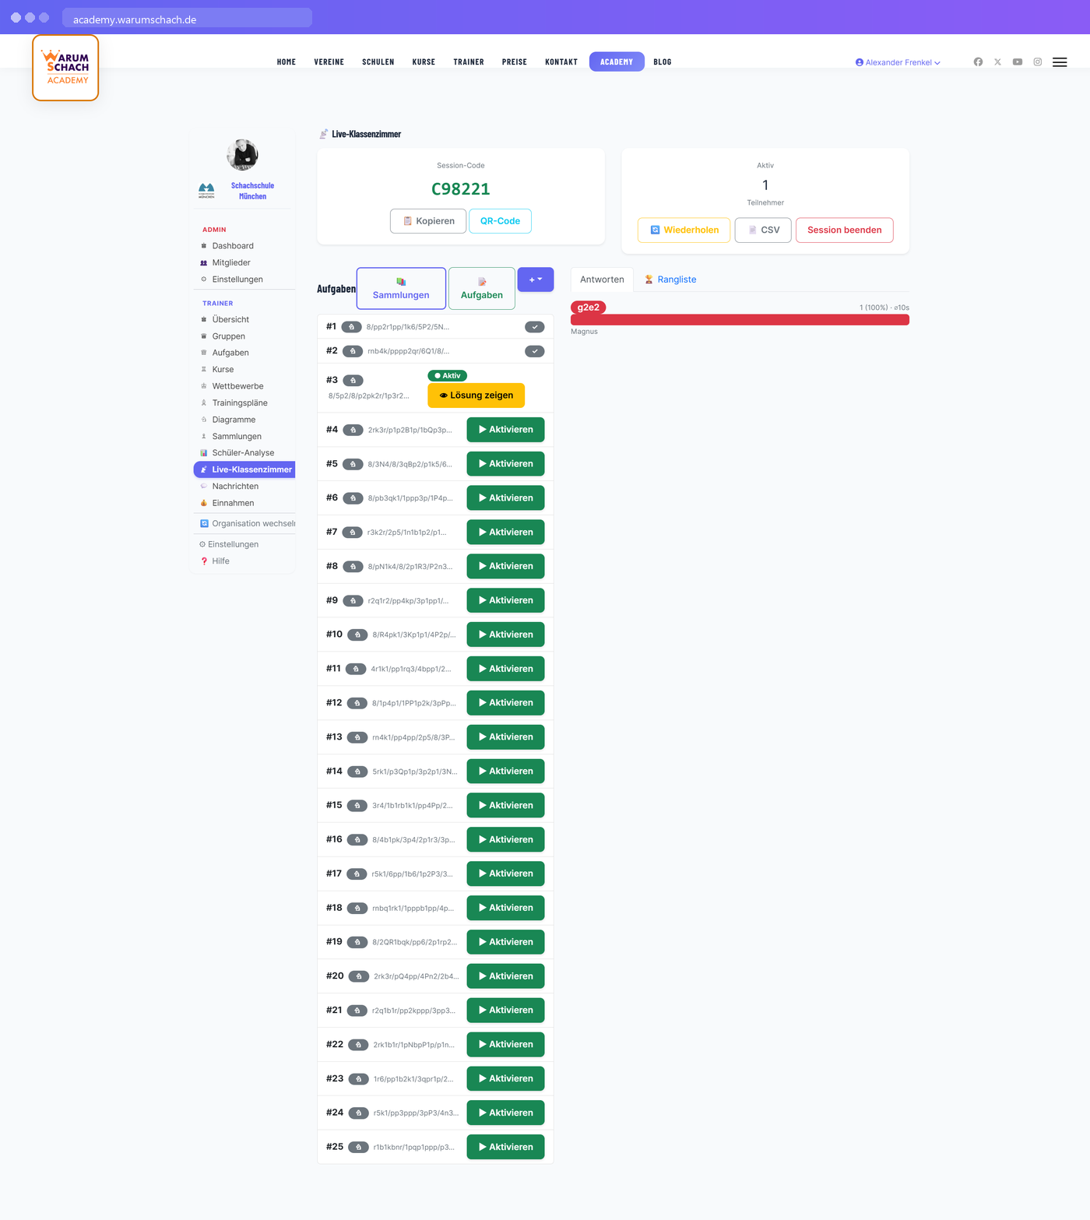Open Dashboard in the admin sidebar
This screenshot has width=1090, height=1220.
tap(233, 246)
